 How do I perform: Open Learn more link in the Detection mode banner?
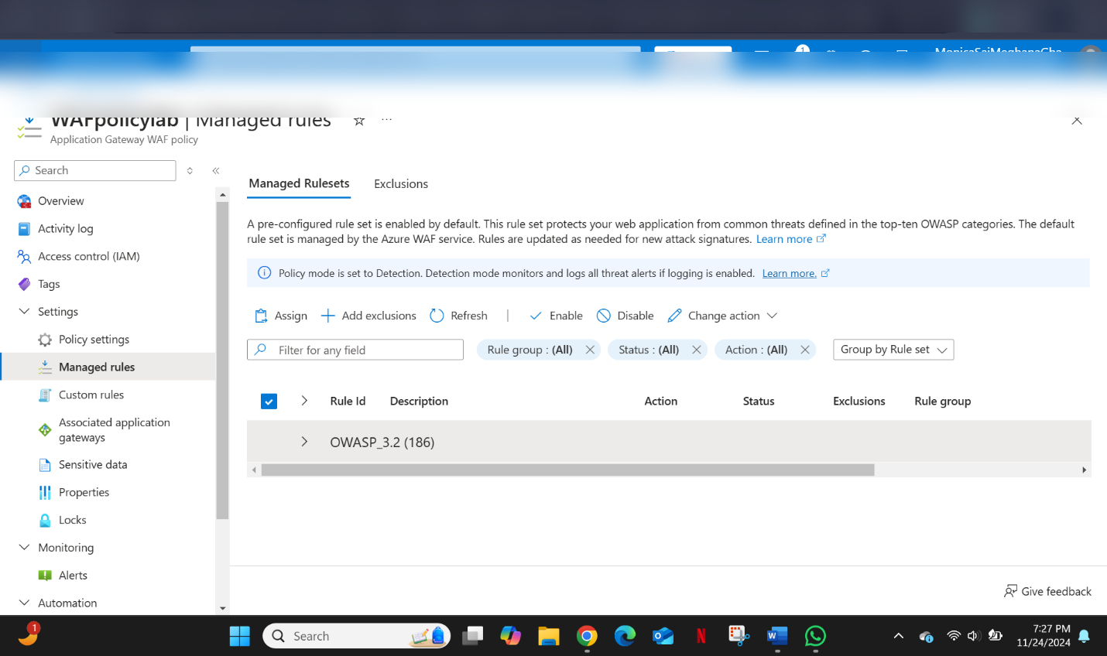click(796, 273)
